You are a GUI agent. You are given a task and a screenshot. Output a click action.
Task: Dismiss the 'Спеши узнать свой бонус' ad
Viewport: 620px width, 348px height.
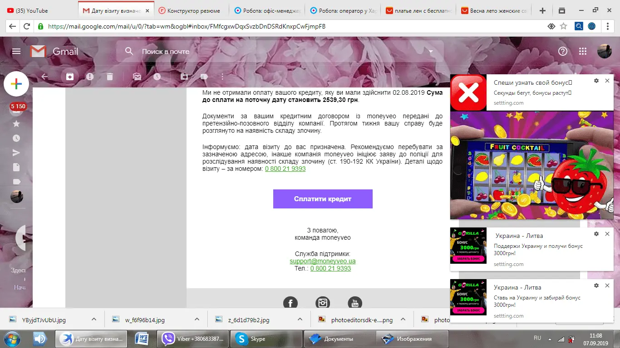click(607, 81)
